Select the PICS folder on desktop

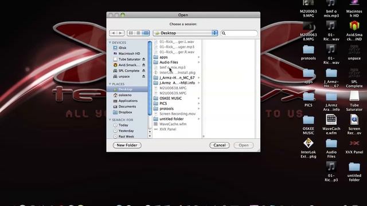[x=309, y=100]
